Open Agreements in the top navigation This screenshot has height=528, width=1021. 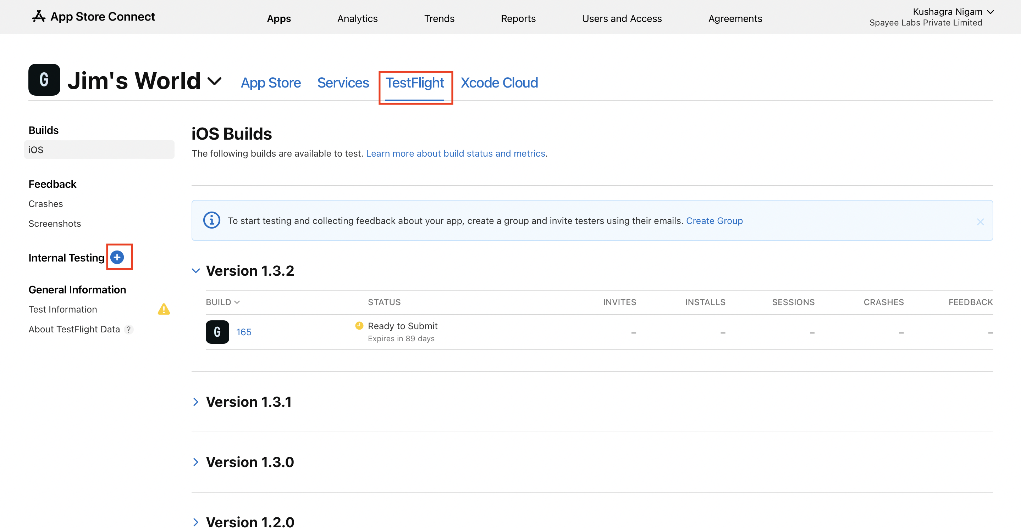click(735, 18)
